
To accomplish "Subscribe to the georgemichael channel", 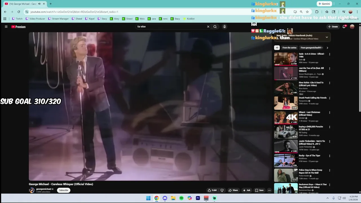I will pyautogui.click(x=63, y=190).
